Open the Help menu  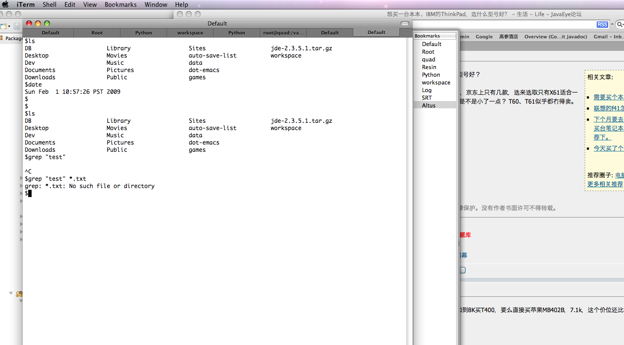(x=182, y=5)
